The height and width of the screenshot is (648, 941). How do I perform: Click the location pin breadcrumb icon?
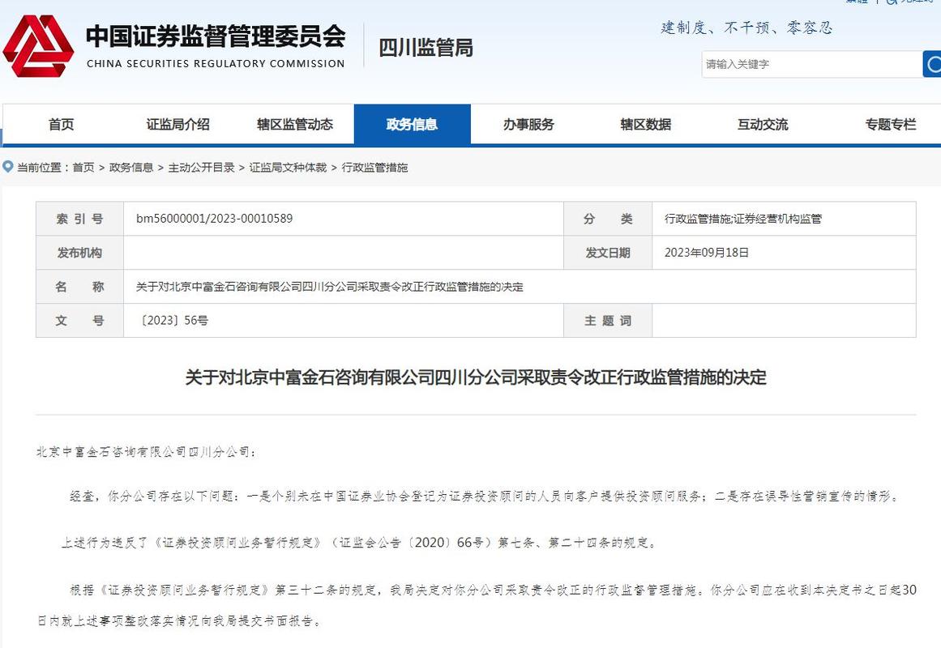[x=8, y=167]
